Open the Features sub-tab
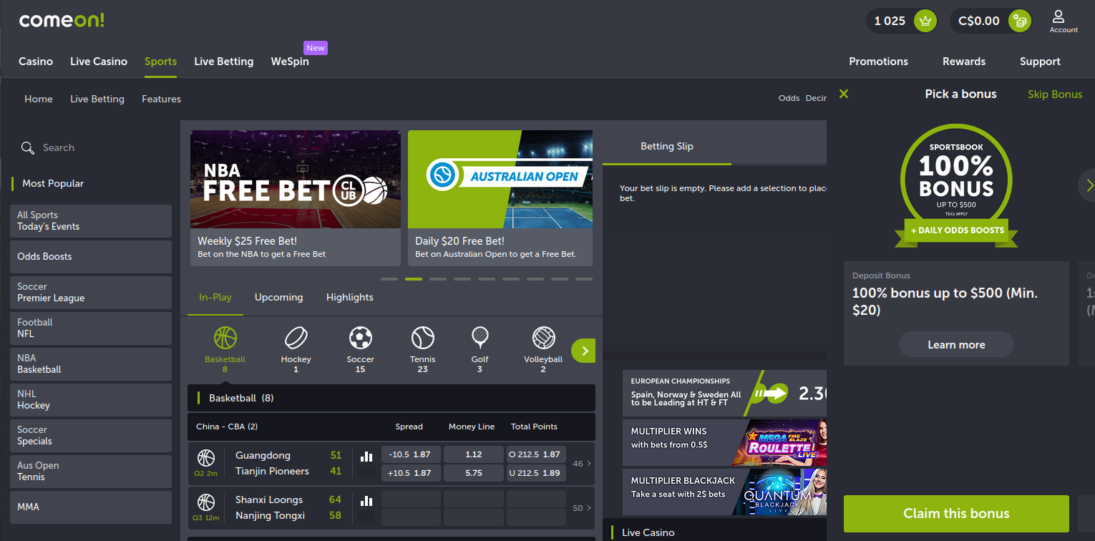Screen dimensions: 1095x541 point(161,99)
